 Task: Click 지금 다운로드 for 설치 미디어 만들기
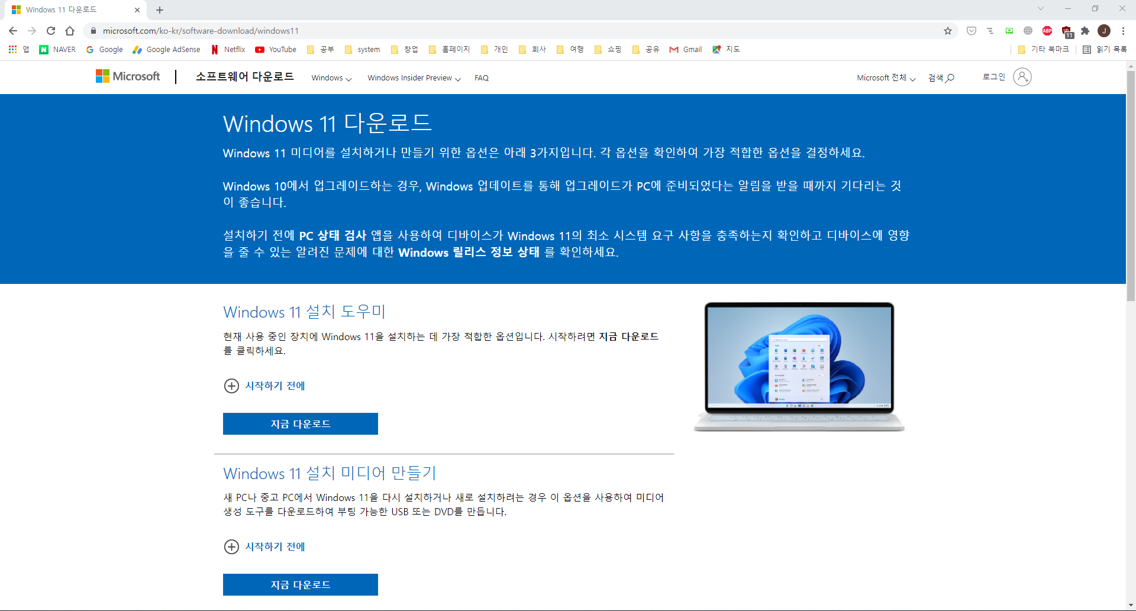(x=301, y=584)
